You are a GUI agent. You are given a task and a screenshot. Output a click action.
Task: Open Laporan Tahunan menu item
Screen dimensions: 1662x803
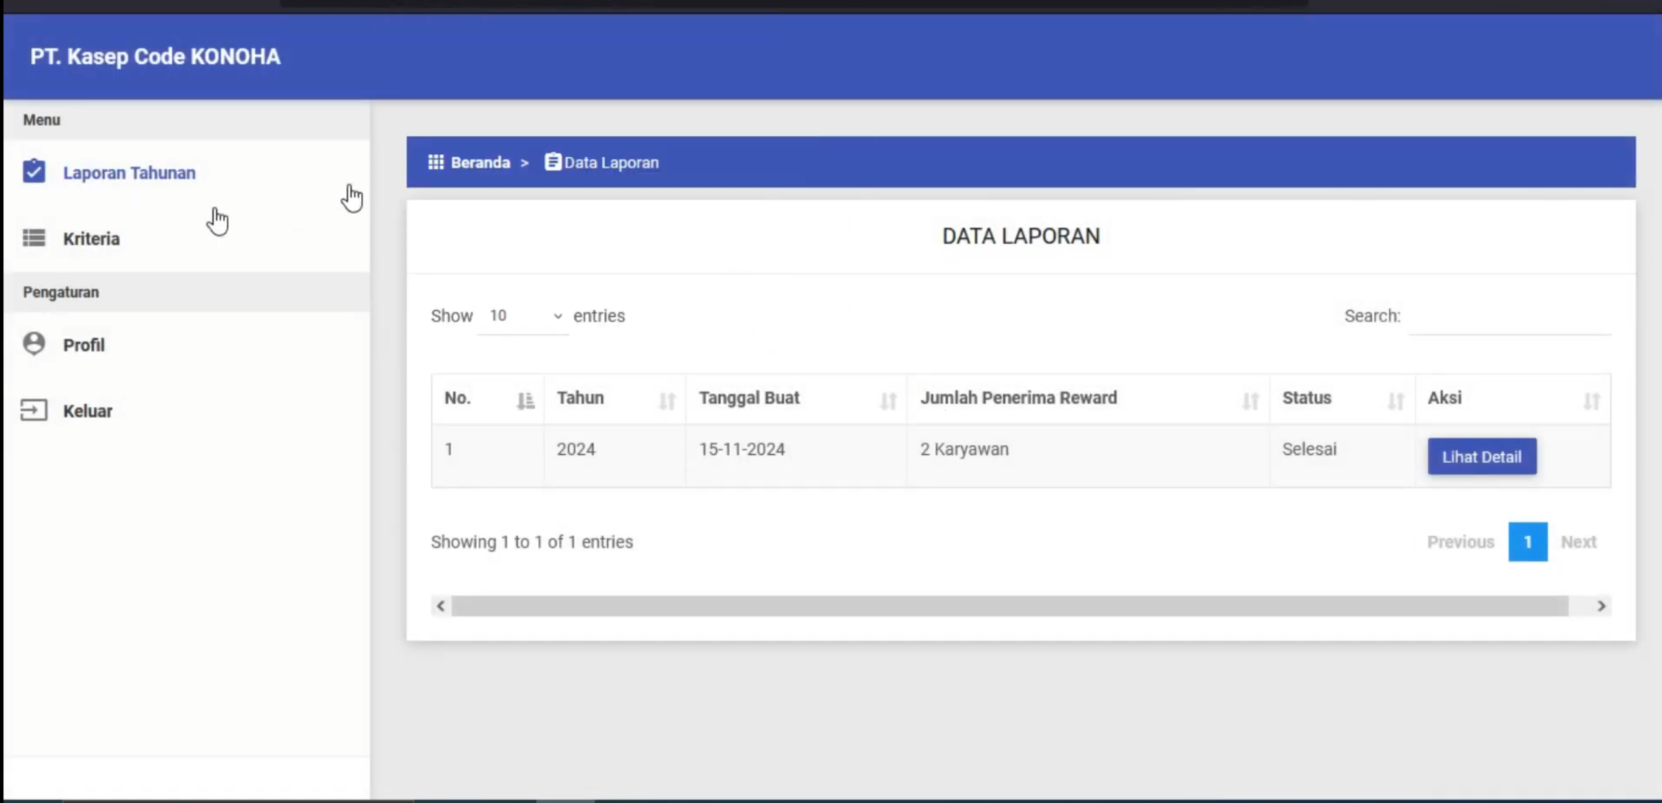pyautogui.click(x=187, y=172)
